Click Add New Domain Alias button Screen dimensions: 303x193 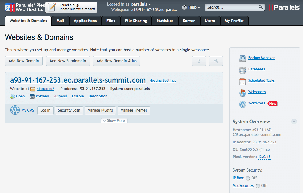[x=117, y=61]
